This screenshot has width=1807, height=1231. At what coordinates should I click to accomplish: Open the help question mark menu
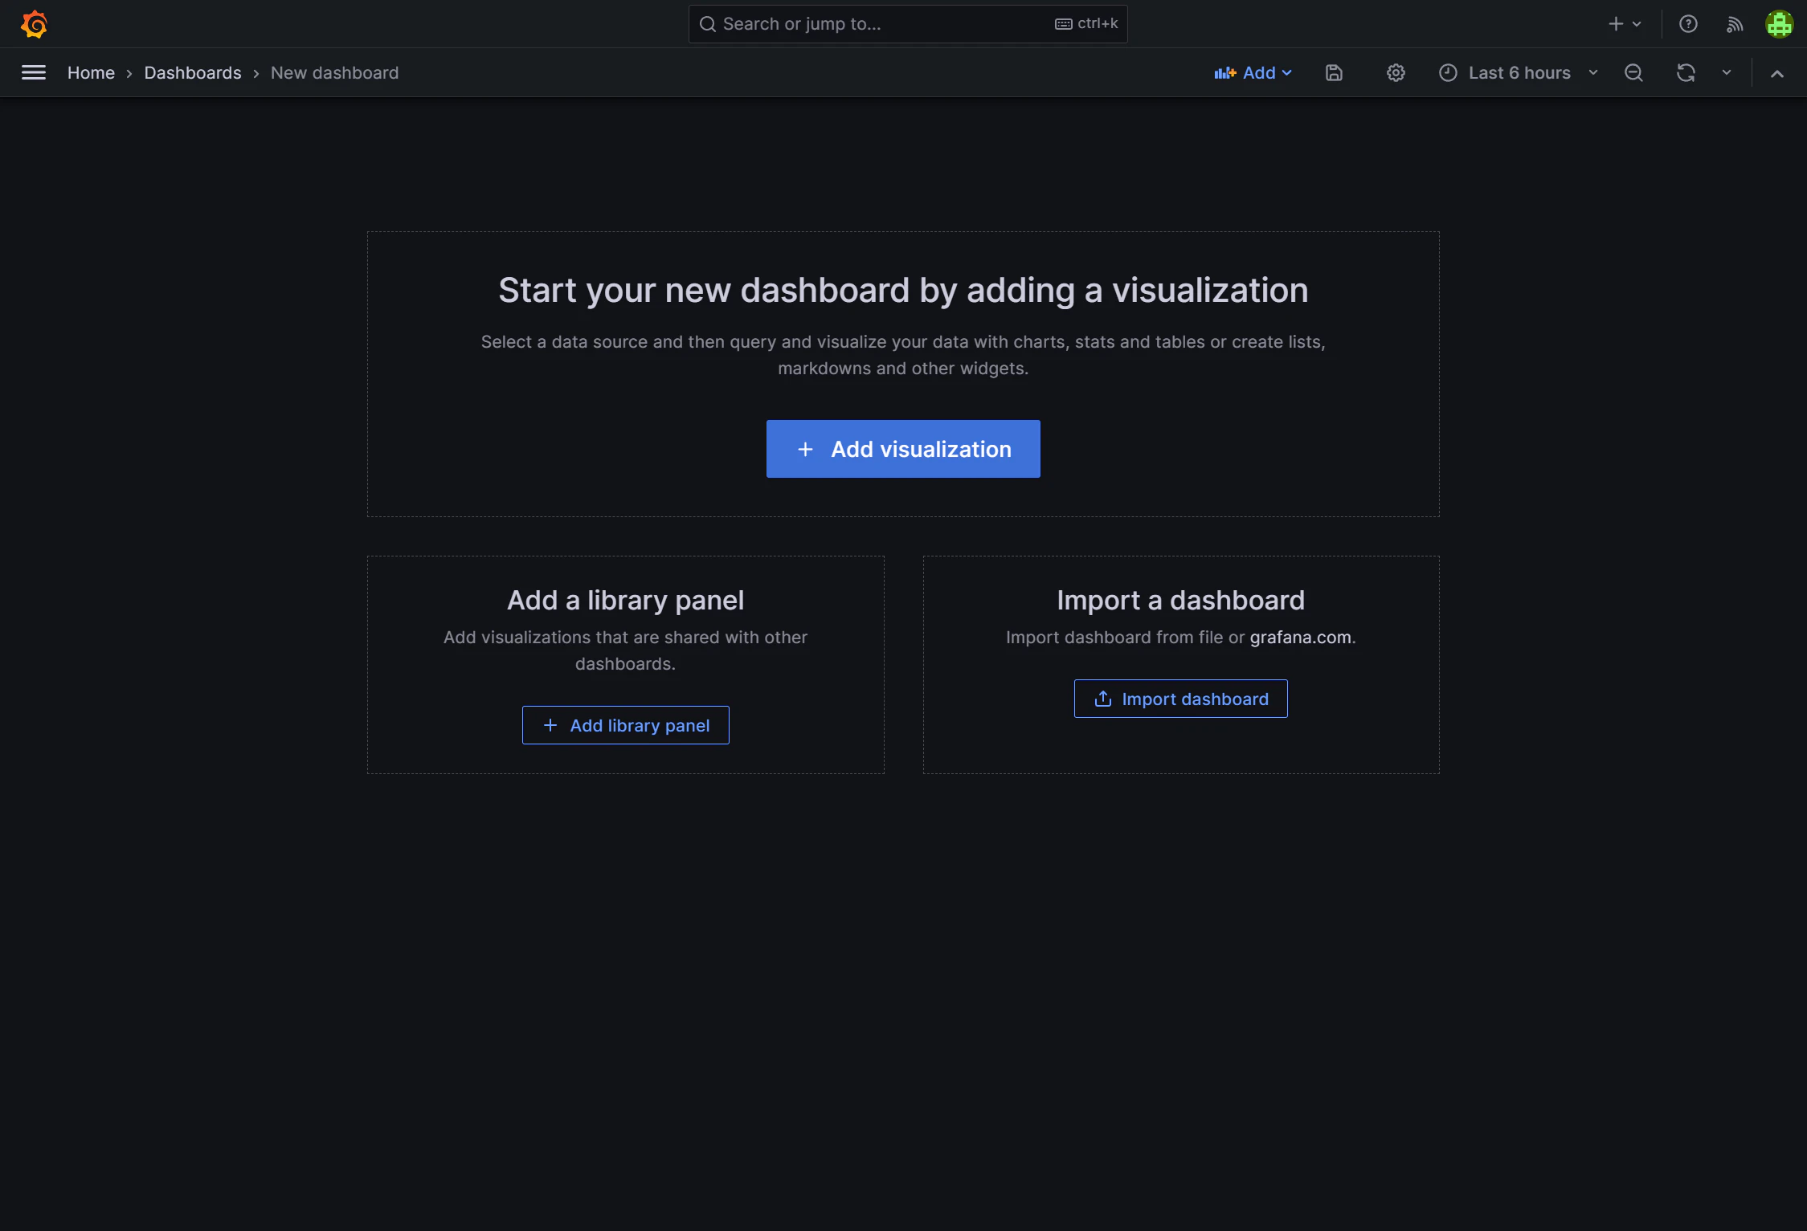(x=1688, y=24)
